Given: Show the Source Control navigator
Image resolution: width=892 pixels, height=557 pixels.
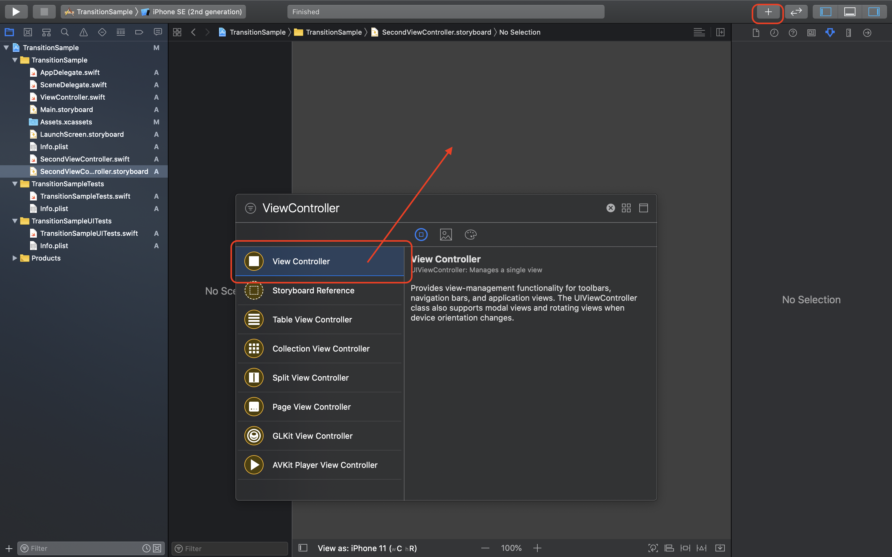Looking at the screenshot, I should [x=28, y=32].
